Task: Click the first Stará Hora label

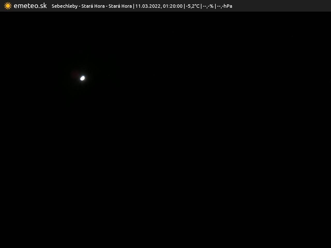Action: [x=93, y=6]
